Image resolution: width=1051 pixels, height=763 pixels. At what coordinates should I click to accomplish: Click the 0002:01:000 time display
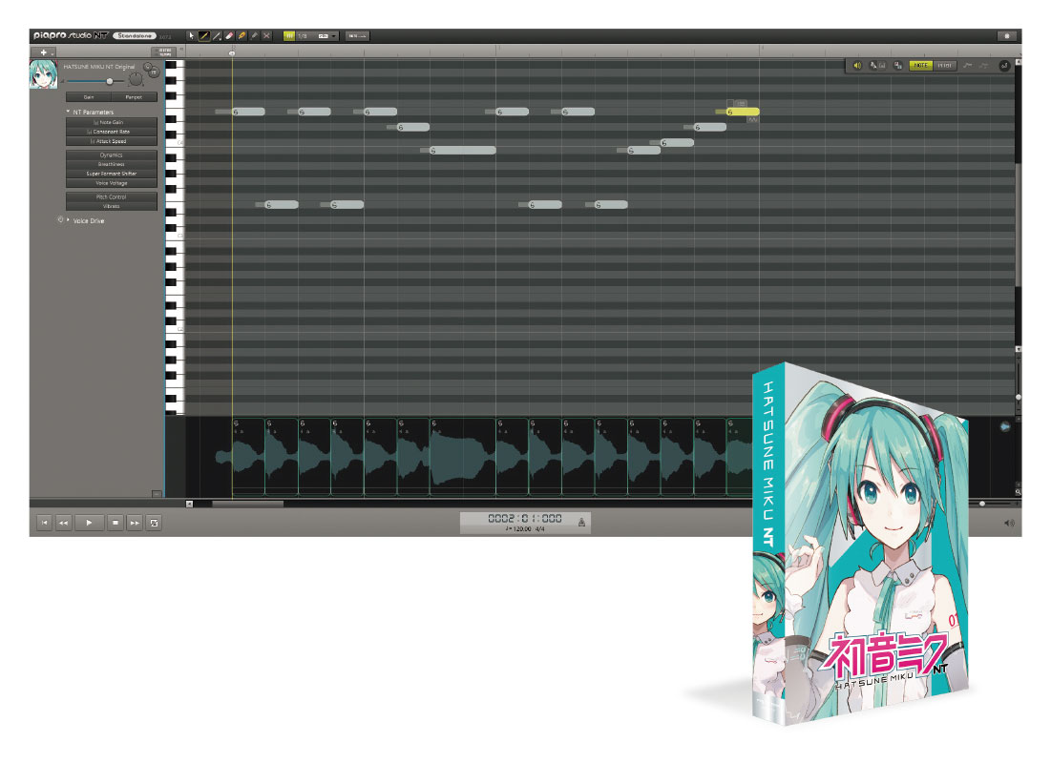525,519
